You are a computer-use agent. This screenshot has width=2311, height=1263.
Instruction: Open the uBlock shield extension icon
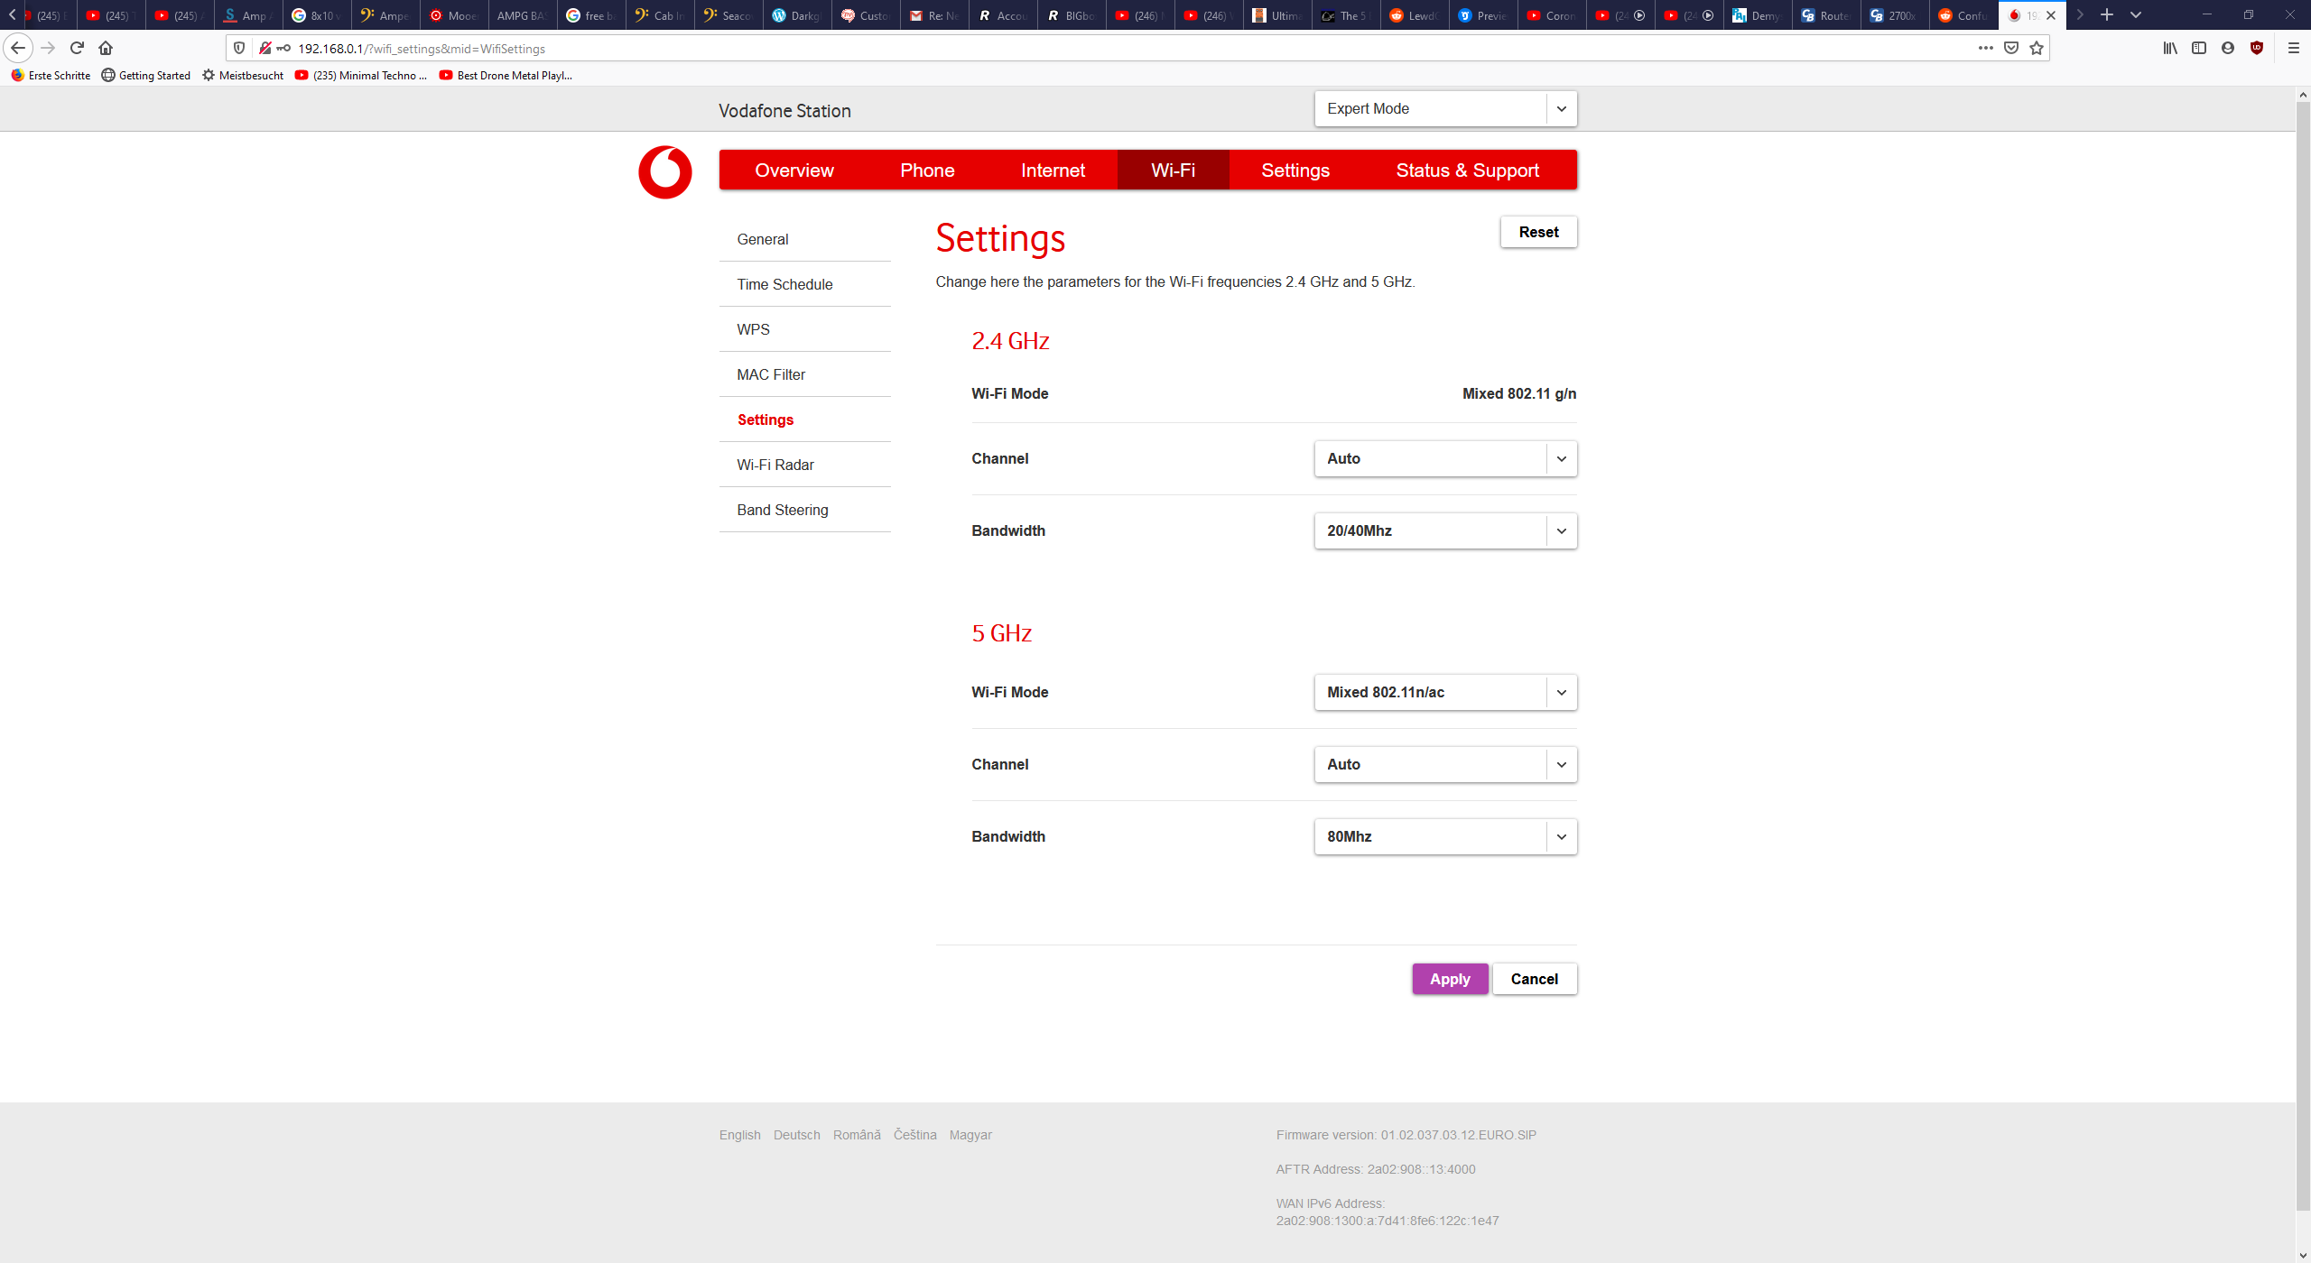click(2257, 48)
